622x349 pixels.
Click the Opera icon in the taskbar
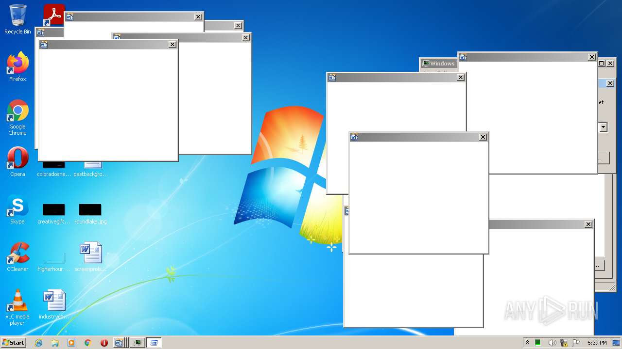[104, 343]
